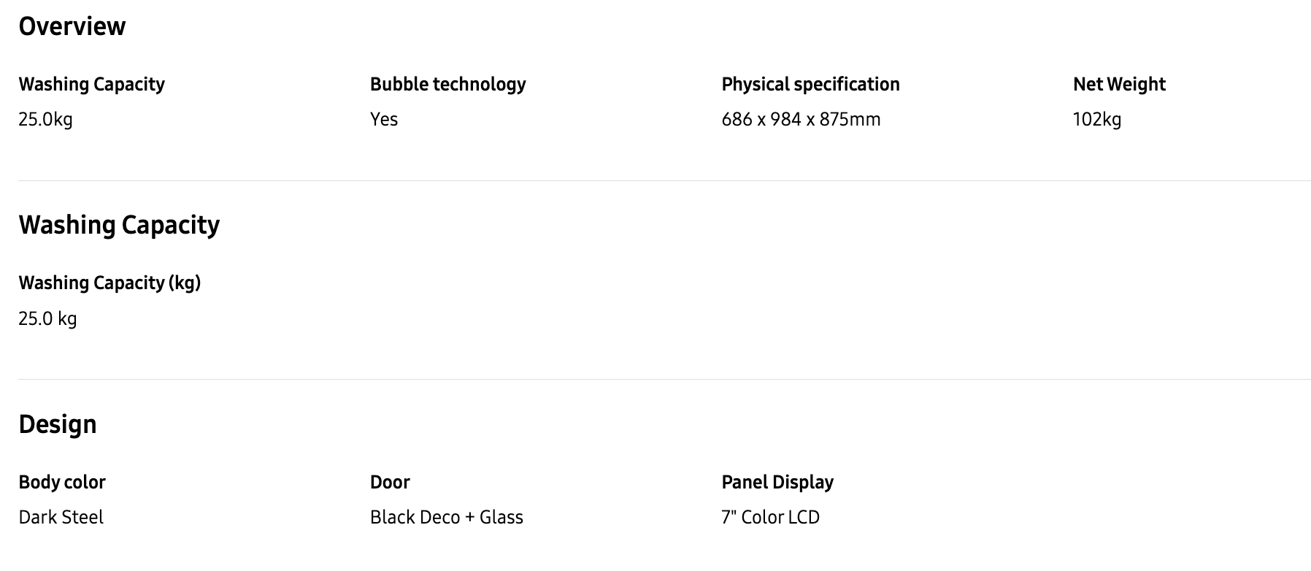
Task: Click the 686 x 984 x 875mm dimensions
Action: [801, 120]
